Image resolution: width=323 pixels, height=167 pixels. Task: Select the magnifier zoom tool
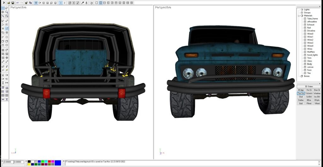(7, 12)
